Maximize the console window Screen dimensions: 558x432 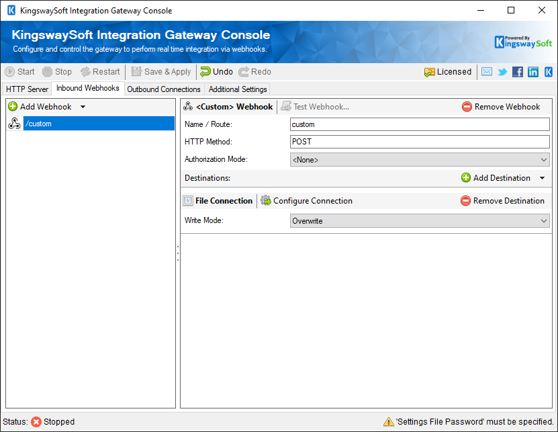click(511, 10)
